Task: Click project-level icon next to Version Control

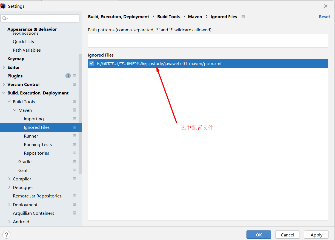Action: 75,84
